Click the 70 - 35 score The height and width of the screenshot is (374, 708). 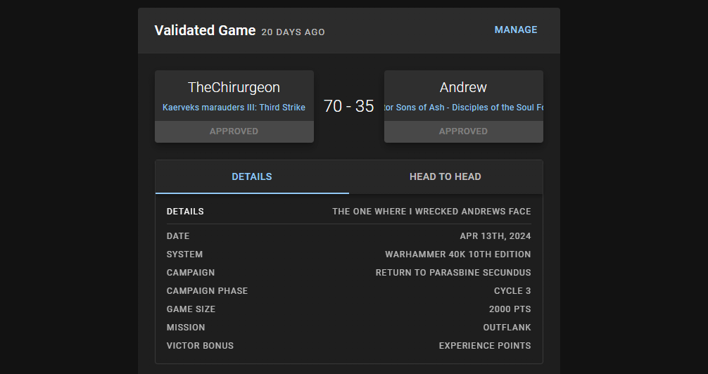[349, 106]
